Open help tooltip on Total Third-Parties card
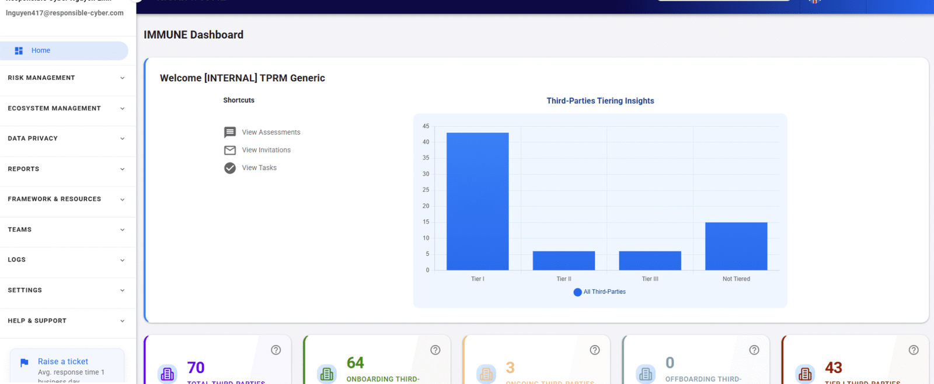This screenshot has width=934, height=384. [276, 350]
